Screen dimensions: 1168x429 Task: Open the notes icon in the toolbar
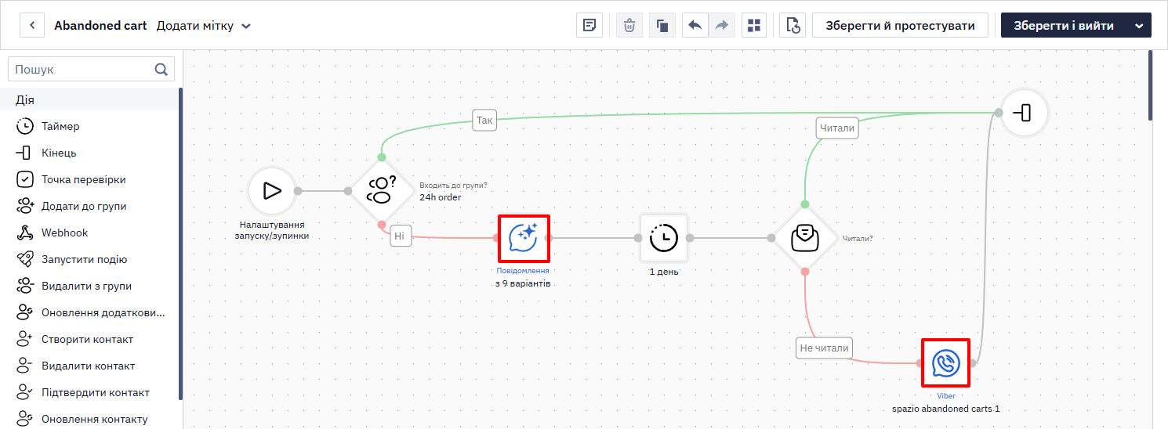589,25
